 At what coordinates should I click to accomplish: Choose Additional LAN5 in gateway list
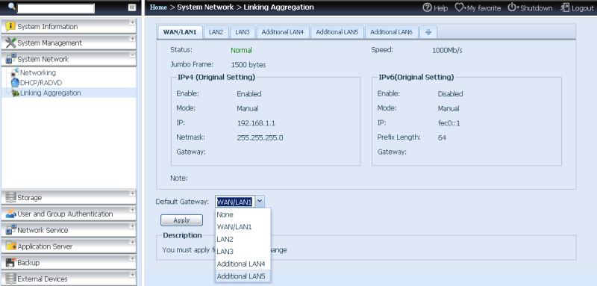tap(243, 276)
